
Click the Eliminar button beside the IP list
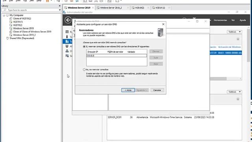point(156,51)
